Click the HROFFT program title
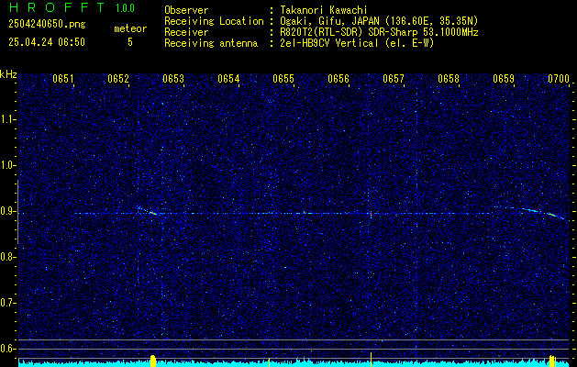 pos(57,7)
